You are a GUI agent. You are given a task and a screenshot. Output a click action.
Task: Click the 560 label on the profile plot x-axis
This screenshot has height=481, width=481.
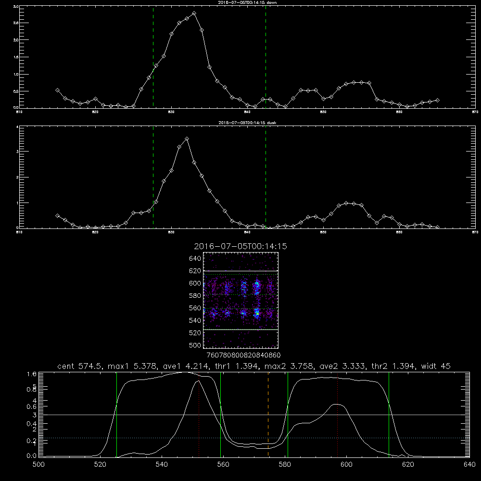click(223, 465)
